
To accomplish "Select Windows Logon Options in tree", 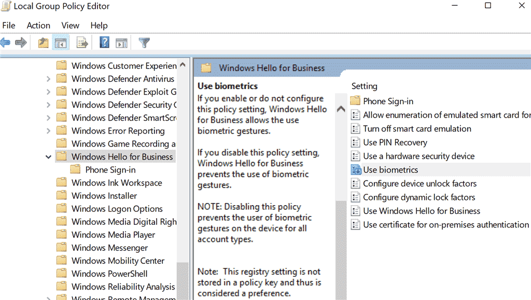I will pyautogui.click(x=117, y=209).
